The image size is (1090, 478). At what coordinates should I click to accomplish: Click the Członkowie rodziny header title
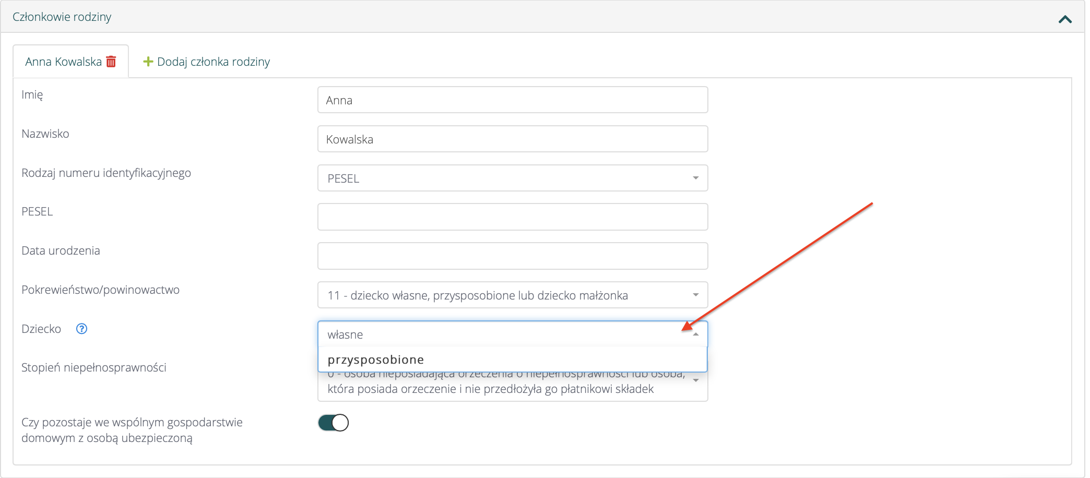tap(62, 17)
